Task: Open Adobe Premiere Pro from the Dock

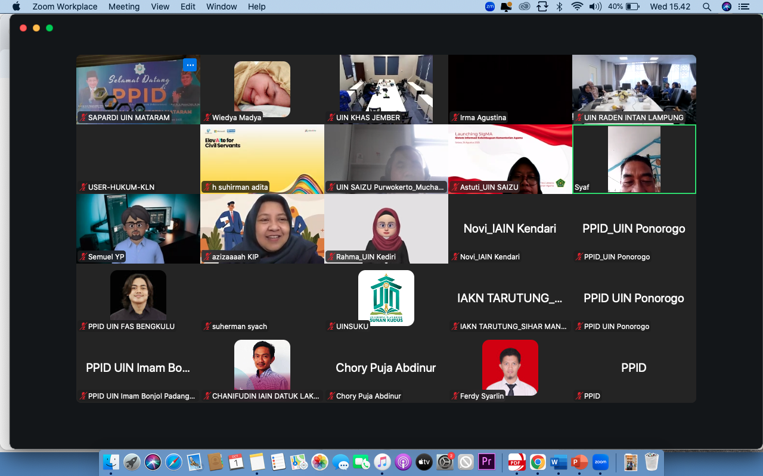Action: 487,462
